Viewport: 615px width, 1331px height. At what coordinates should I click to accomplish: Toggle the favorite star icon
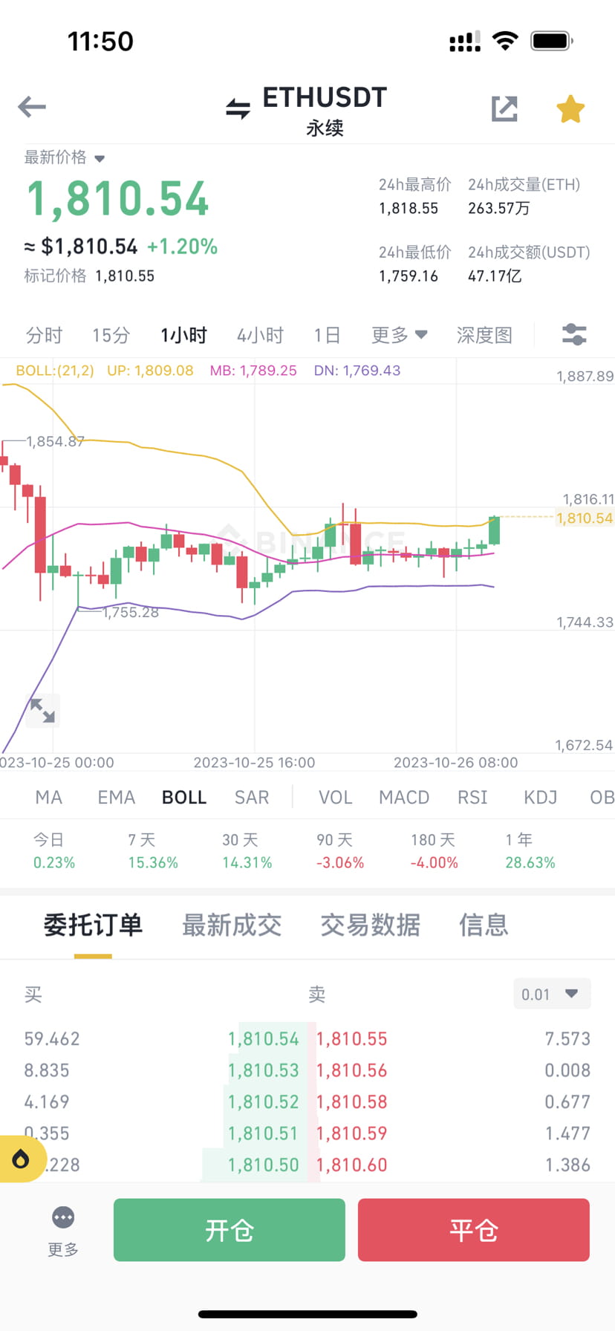(570, 109)
